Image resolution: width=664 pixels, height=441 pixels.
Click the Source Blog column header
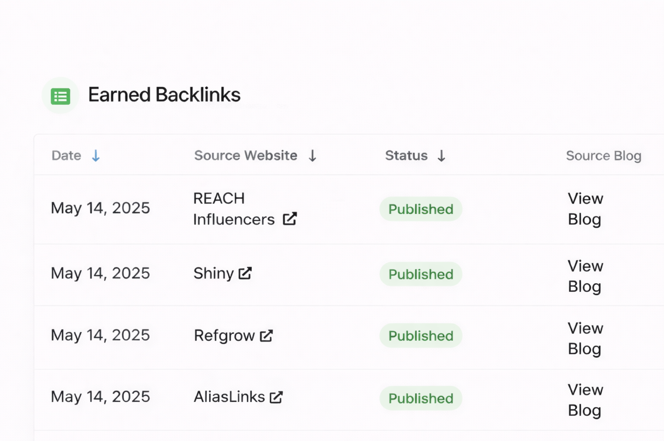603,156
